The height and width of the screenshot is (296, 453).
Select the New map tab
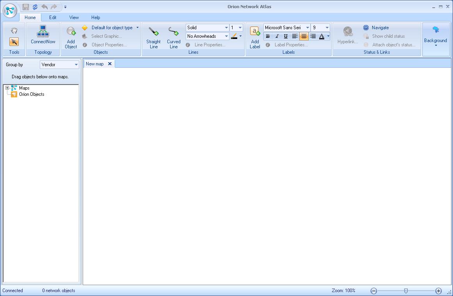click(x=95, y=64)
